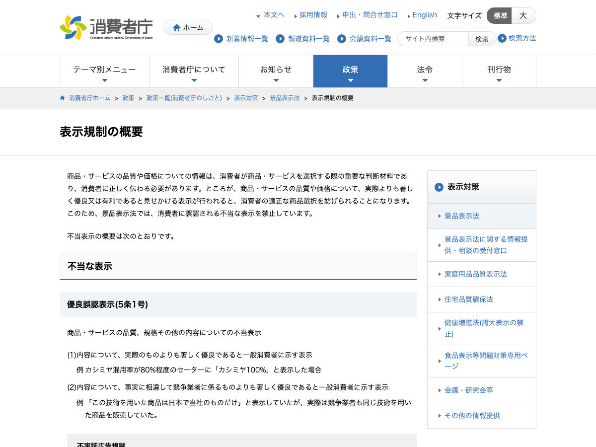Expand the テーマ別メニュー navigation menu
The height and width of the screenshot is (447, 596).
pos(104,72)
